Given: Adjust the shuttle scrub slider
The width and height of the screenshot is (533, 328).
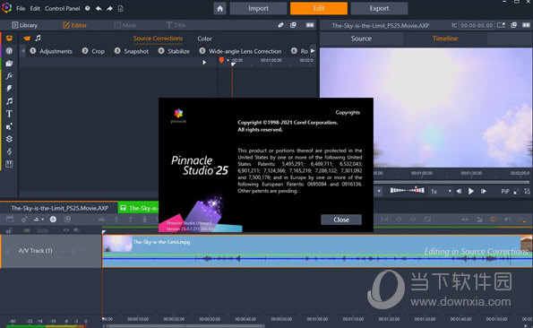Looking at the screenshot, I should (x=408, y=190).
